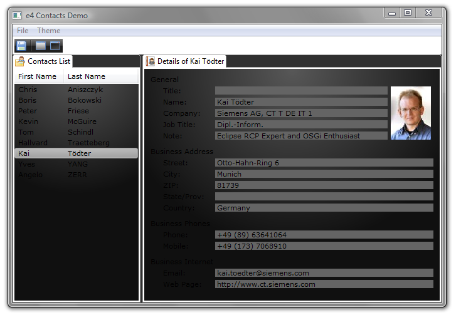This screenshot has width=456, height=315.
Task: Click the Save floppy disk icon
Action: coord(21,46)
